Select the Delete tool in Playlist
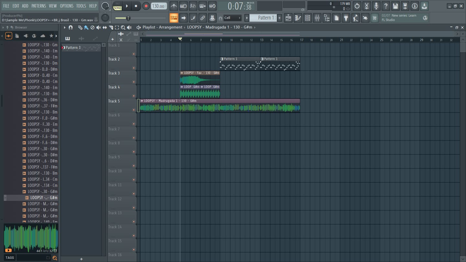 pos(92,27)
